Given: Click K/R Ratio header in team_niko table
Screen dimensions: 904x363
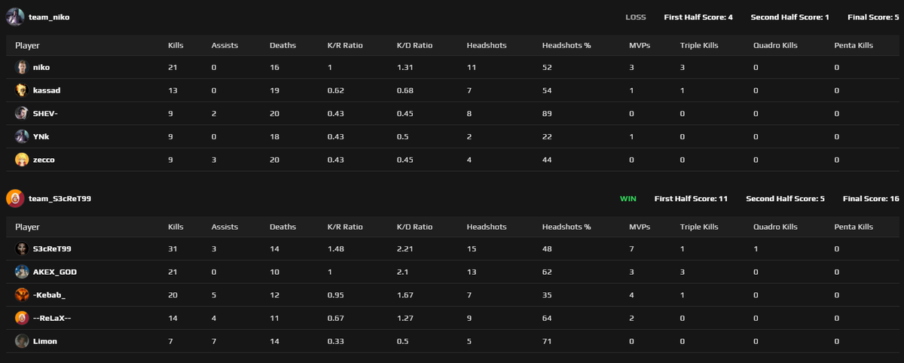Looking at the screenshot, I should (345, 45).
